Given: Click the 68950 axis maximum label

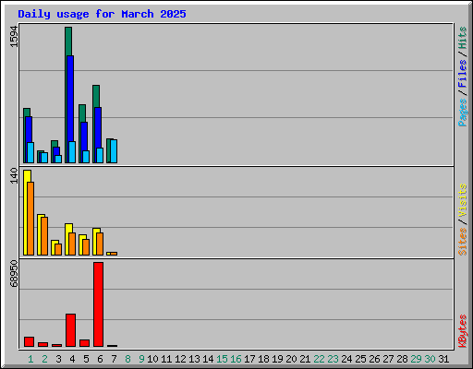Looking at the screenshot, I should pos(14,274).
